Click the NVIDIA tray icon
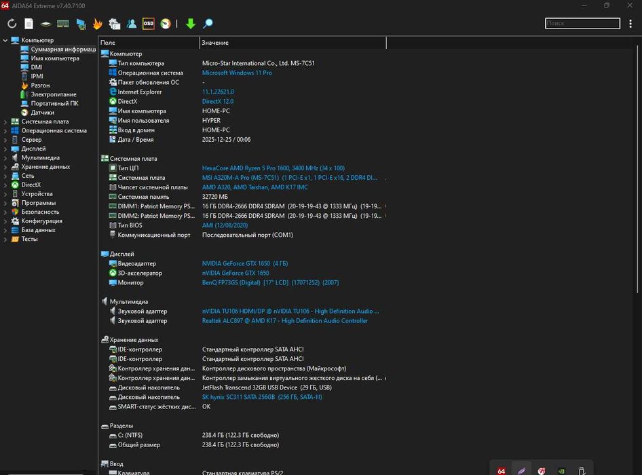Viewport: 642px width, 475px height. pos(562,471)
